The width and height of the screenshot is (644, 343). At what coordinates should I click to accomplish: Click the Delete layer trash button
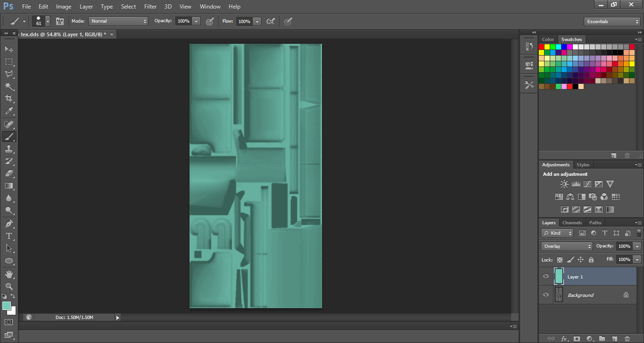627,338
